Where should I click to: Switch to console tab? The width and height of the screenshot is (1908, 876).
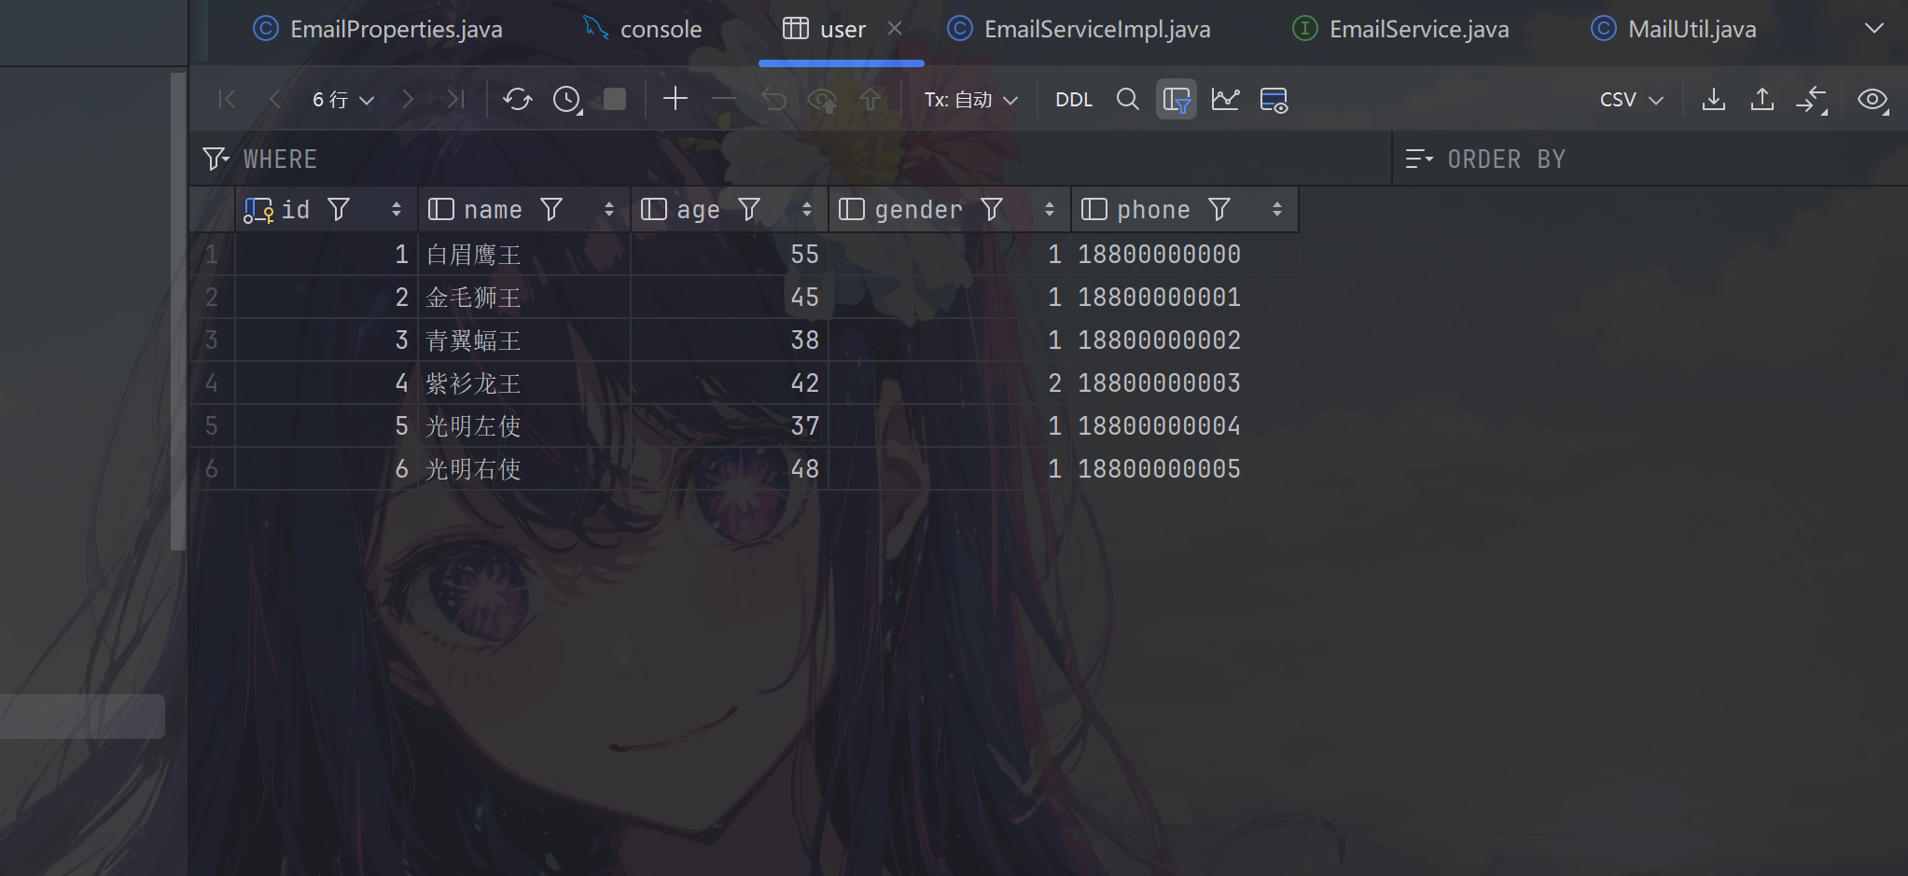(643, 29)
